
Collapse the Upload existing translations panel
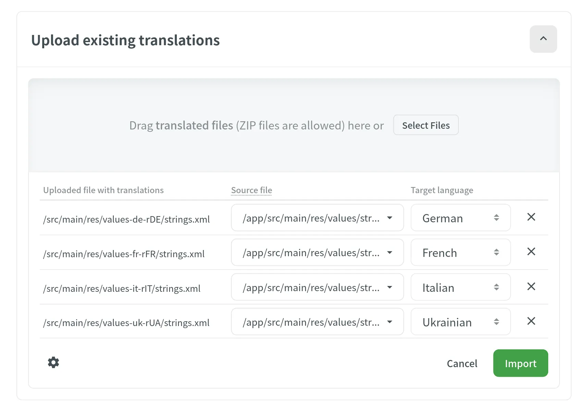[x=543, y=39]
